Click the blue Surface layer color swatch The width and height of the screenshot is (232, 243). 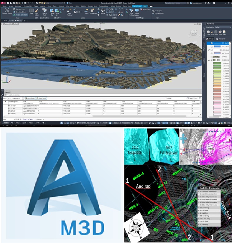tap(217, 46)
